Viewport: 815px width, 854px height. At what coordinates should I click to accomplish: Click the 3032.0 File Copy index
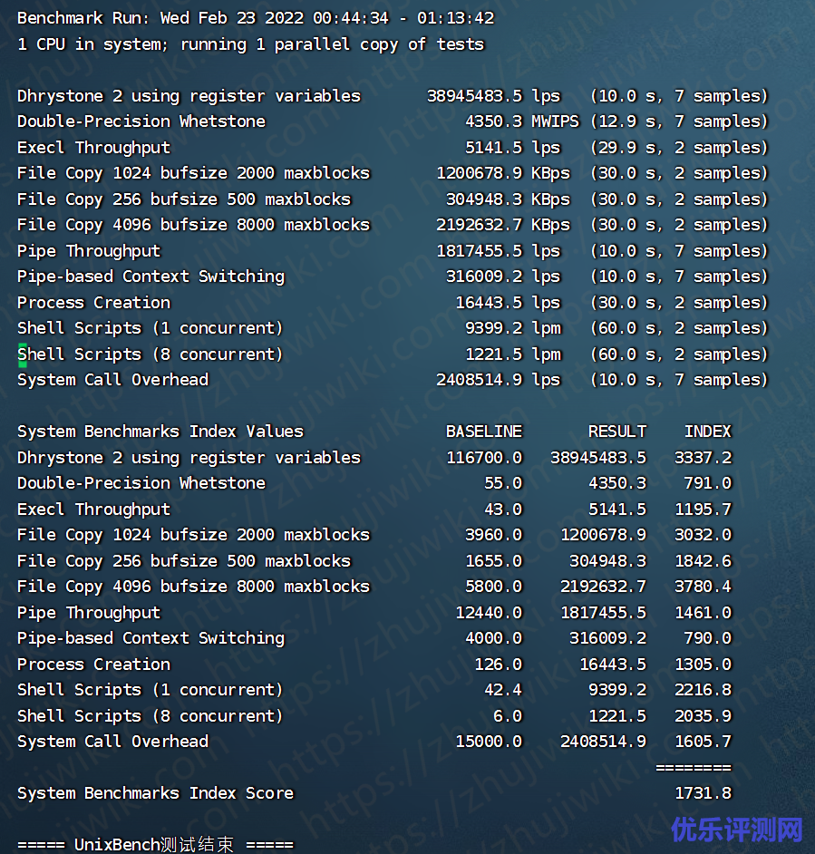point(703,536)
